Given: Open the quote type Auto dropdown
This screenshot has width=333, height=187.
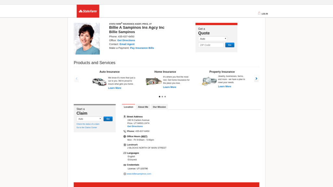Looking at the screenshot, I should pos(213,39).
